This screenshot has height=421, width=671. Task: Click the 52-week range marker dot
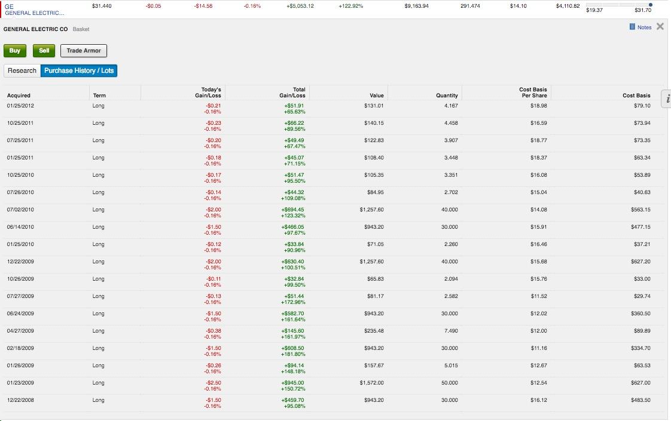pyautogui.click(x=651, y=5)
